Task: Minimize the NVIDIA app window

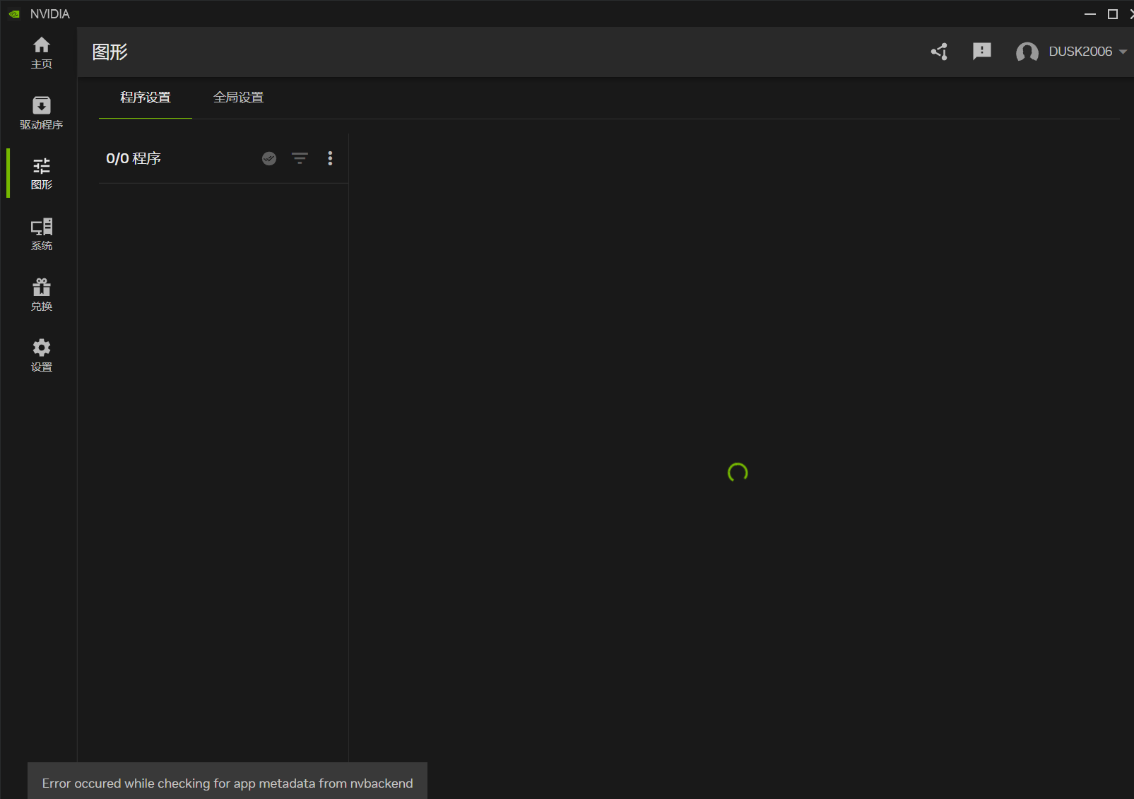Action: tap(1090, 14)
